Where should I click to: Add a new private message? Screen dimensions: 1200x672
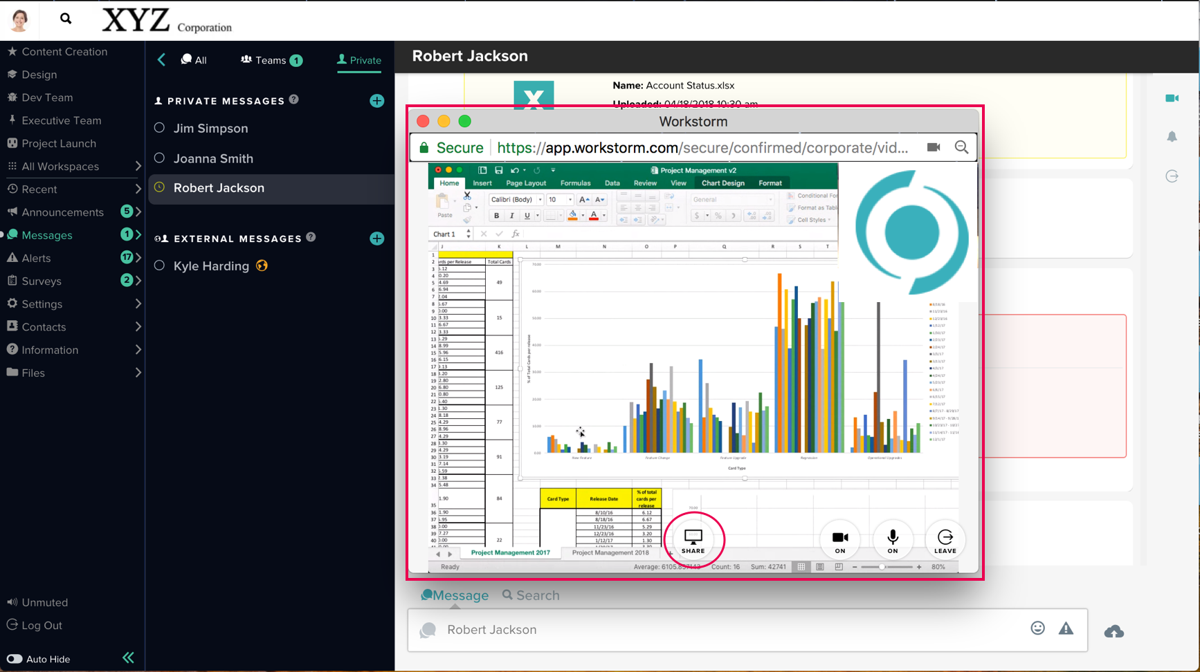pyautogui.click(x=376, y=101)
